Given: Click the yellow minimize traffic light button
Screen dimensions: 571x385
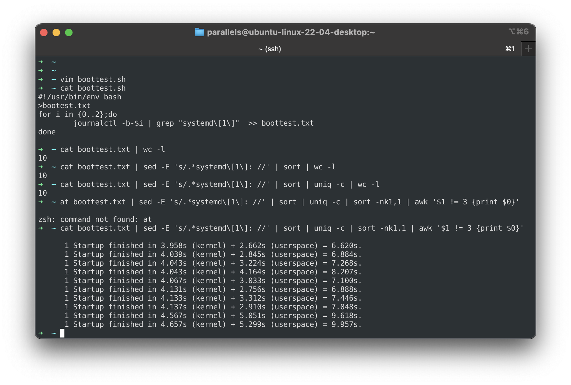Looking at the screenshot, I should tap(56, 32).
